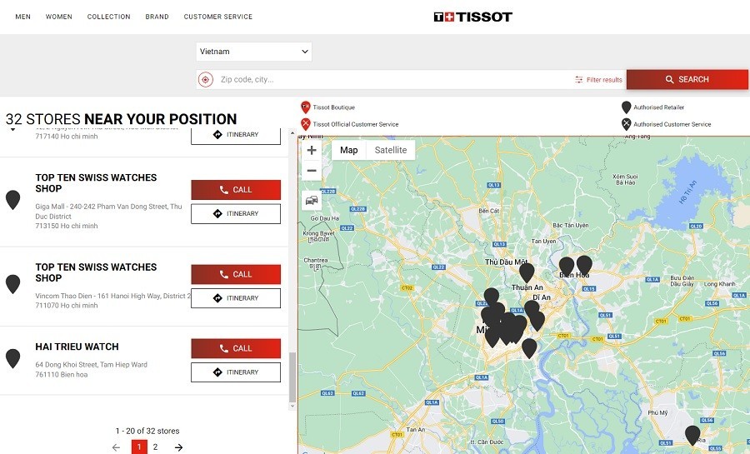750x454 pixels.
Task: Click Authorised Customer Service legend icon
Action: (626, 124)
